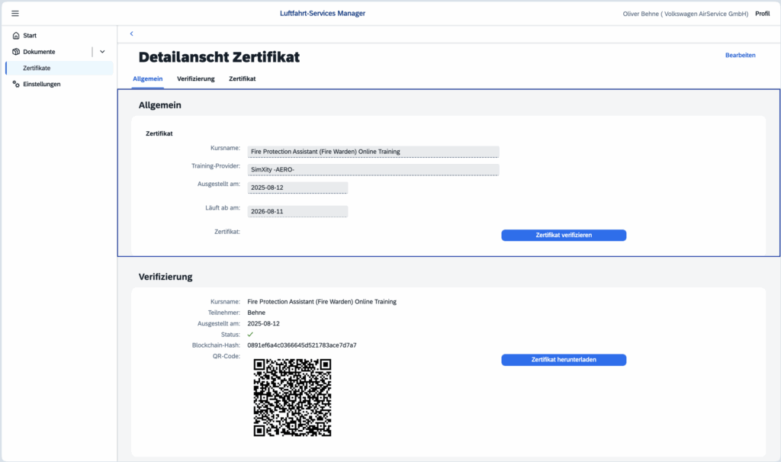
Task: Collapse the Dokumente submenu chevron
Action: (102, 52)
